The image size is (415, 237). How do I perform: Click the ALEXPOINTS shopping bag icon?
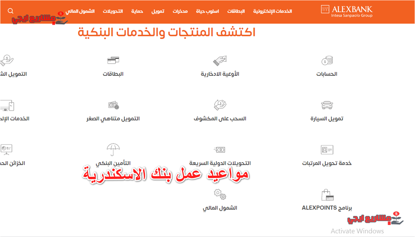pos(327,195)
